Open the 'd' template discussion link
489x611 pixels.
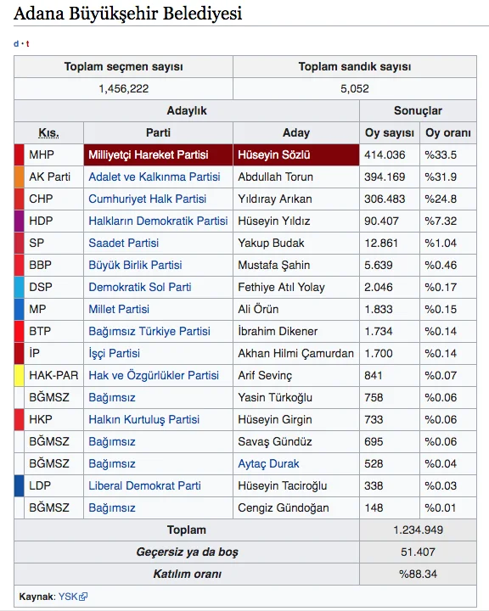click(x=16, y=43)
